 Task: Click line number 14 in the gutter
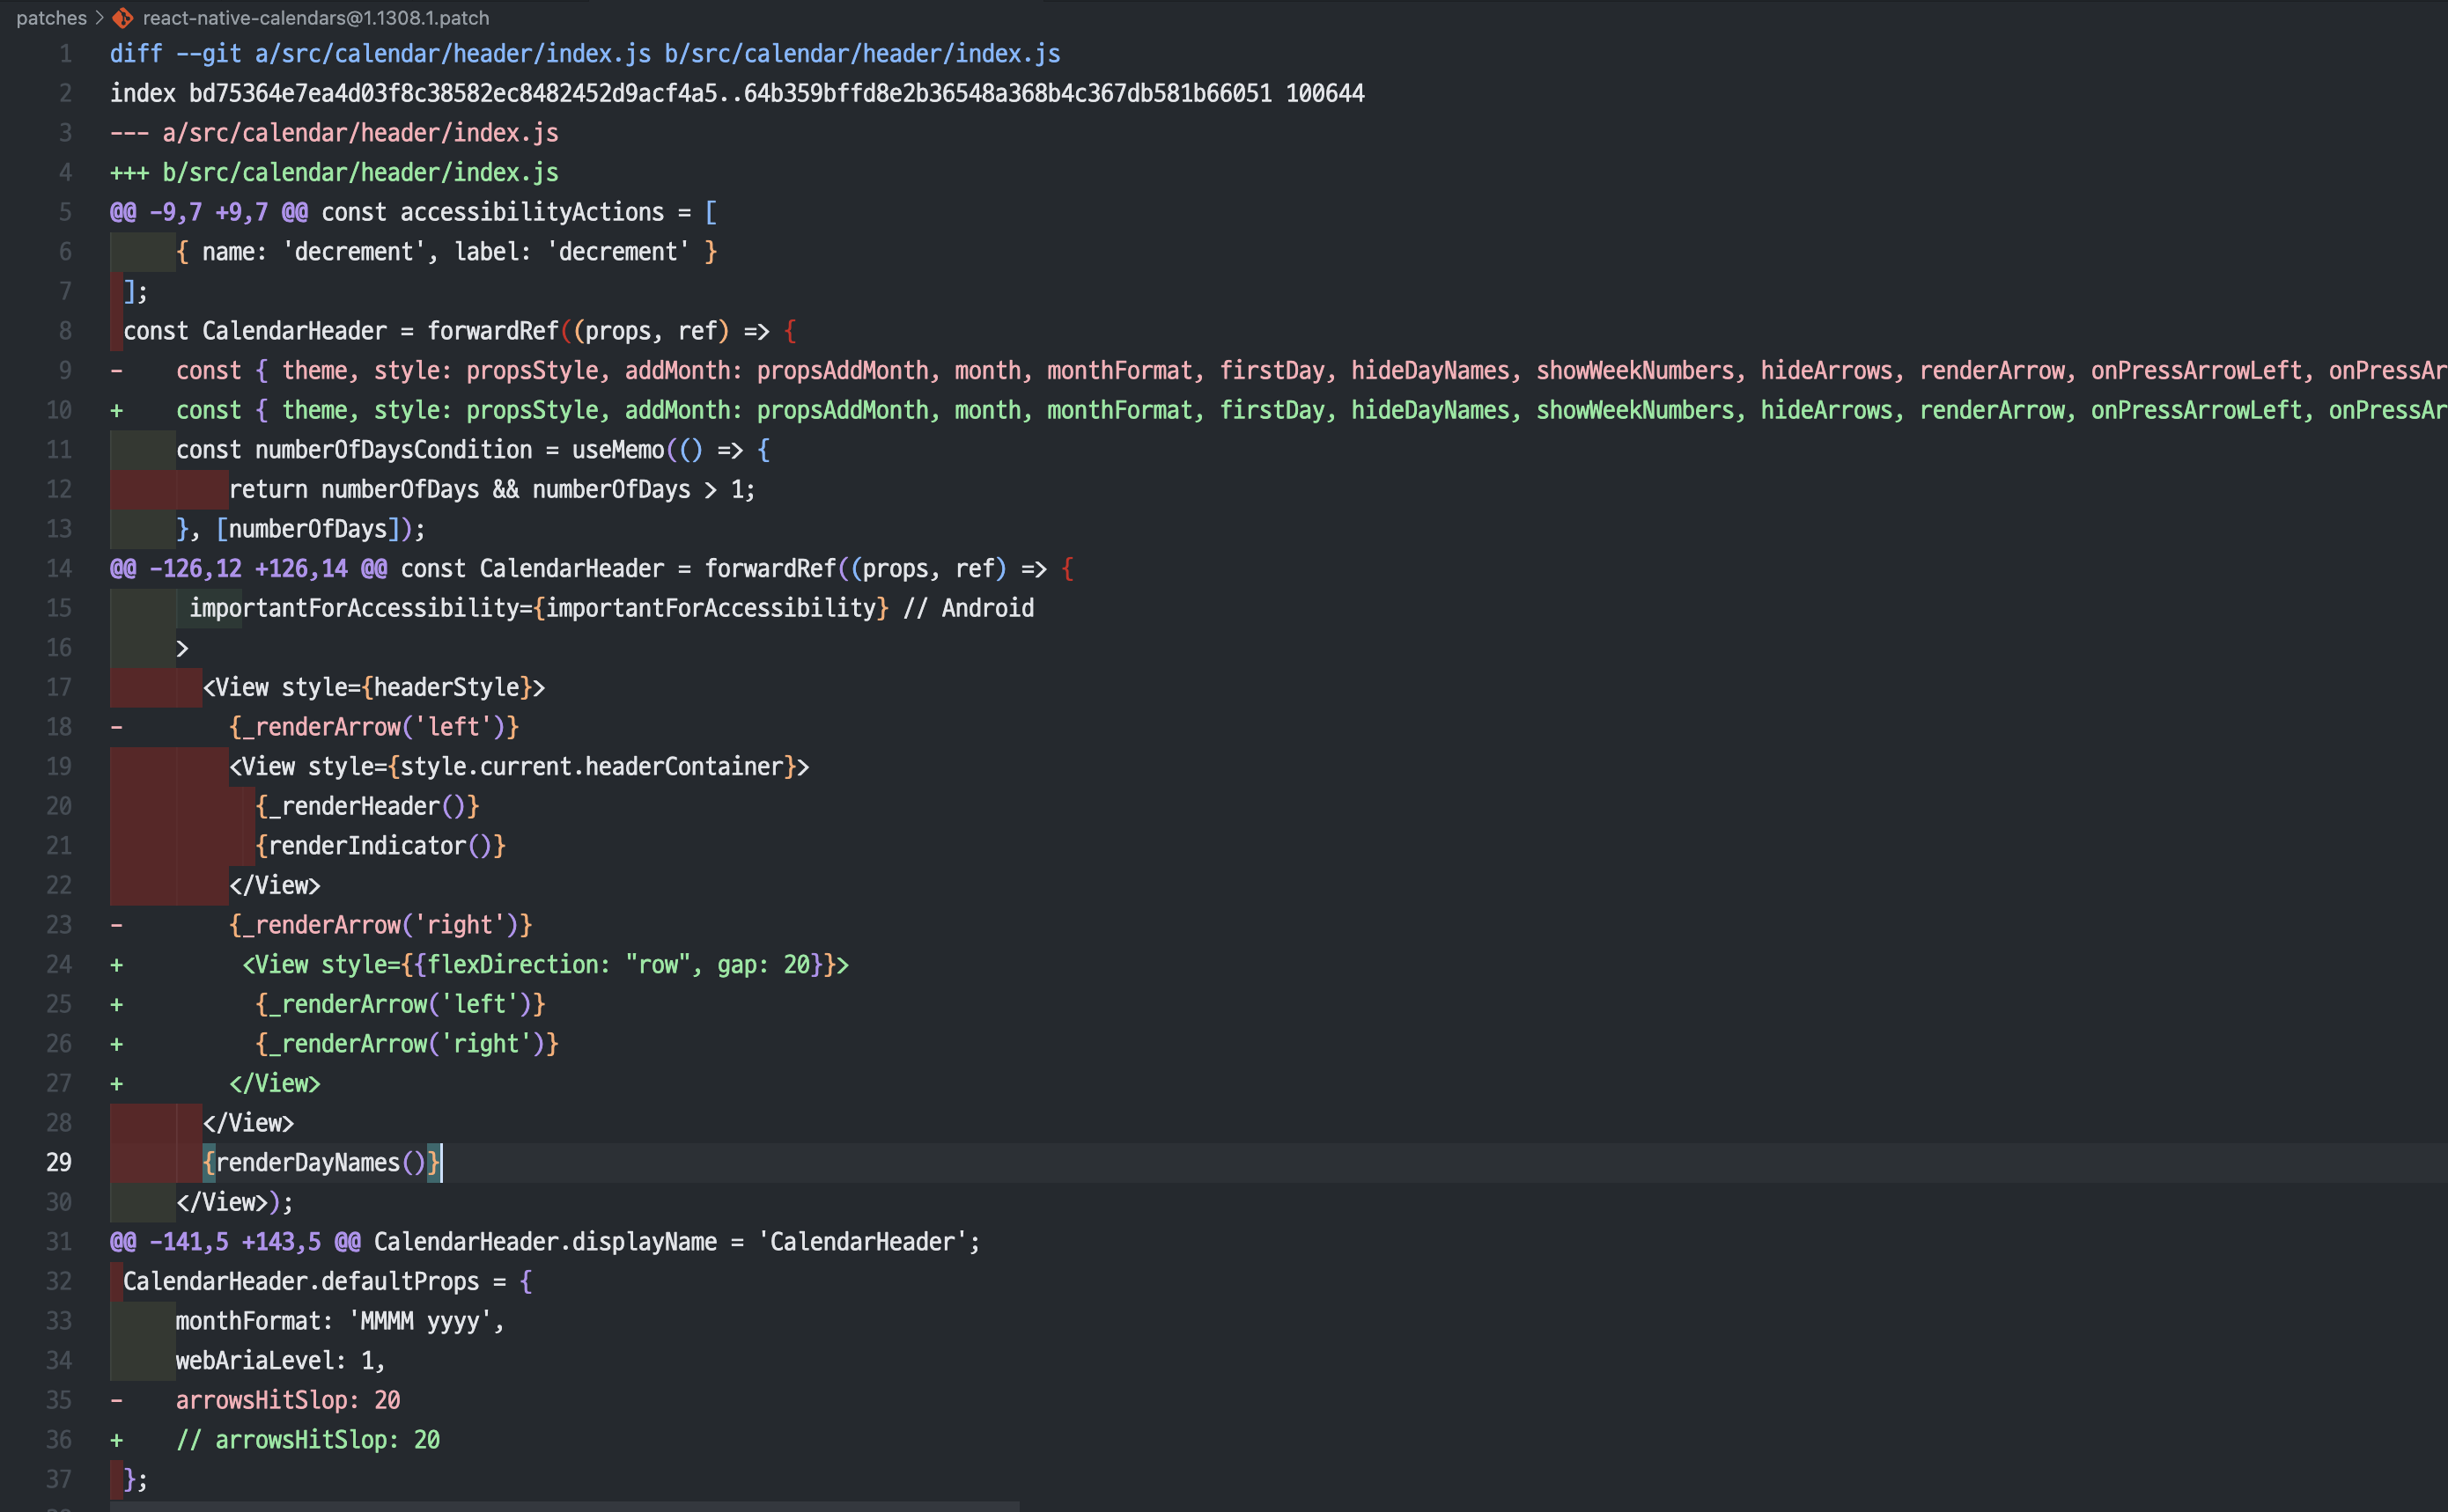59,569
